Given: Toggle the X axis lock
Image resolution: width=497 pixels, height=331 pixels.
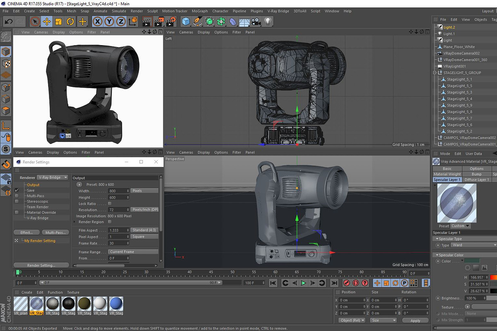Looking at the screenshot, I should [x=98, y=21].
